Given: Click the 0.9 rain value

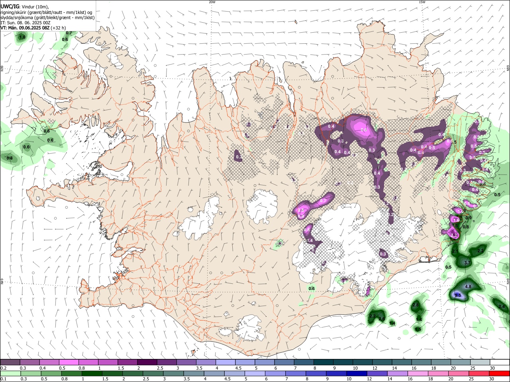Looking at the screenshot, I should pyautogui.click(x=469, y=218).
